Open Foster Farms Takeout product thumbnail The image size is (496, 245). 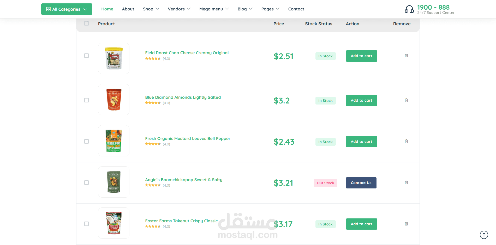coord(114,223)
